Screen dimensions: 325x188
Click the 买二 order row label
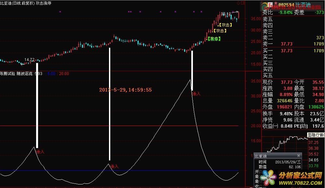click(x=268, y=57)
